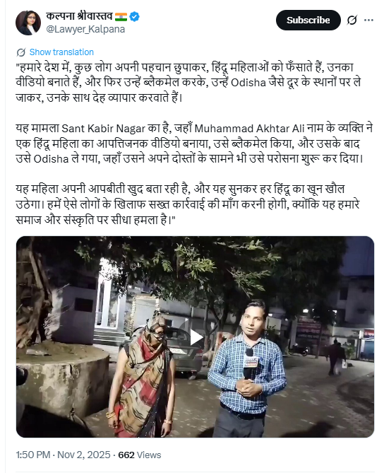Click the 662 Views count
Screen dimensions: 384x473
(140, 455)
